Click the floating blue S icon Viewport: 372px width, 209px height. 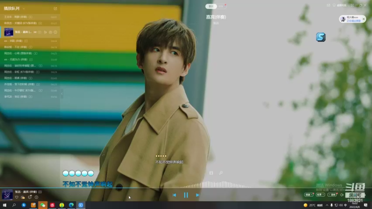[321, 37]
